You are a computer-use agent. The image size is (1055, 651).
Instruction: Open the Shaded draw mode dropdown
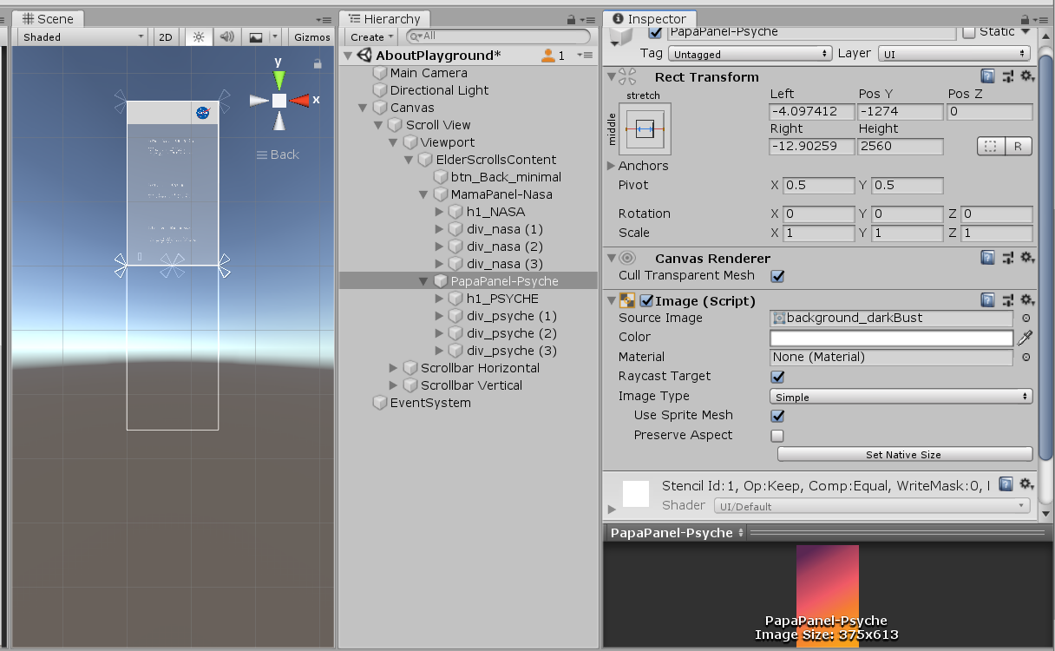(x=81, y=36)
